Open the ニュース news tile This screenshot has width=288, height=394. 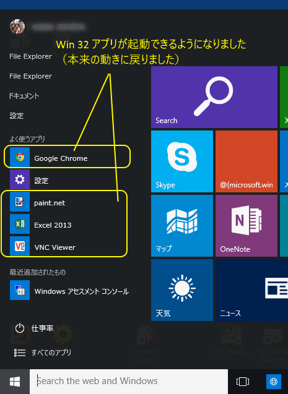point(252,290)
